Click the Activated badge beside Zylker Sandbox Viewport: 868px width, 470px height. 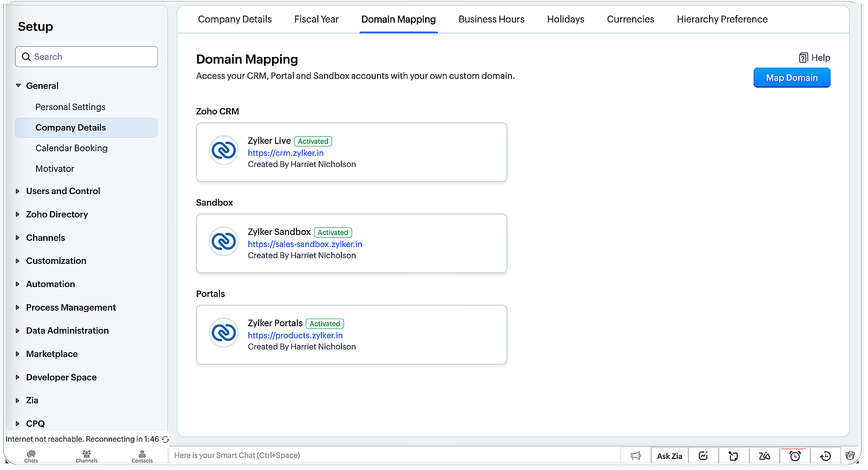pos(333,233)
